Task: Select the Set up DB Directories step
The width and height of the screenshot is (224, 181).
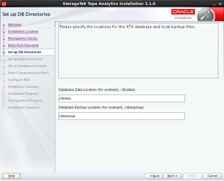Action: 24,52
